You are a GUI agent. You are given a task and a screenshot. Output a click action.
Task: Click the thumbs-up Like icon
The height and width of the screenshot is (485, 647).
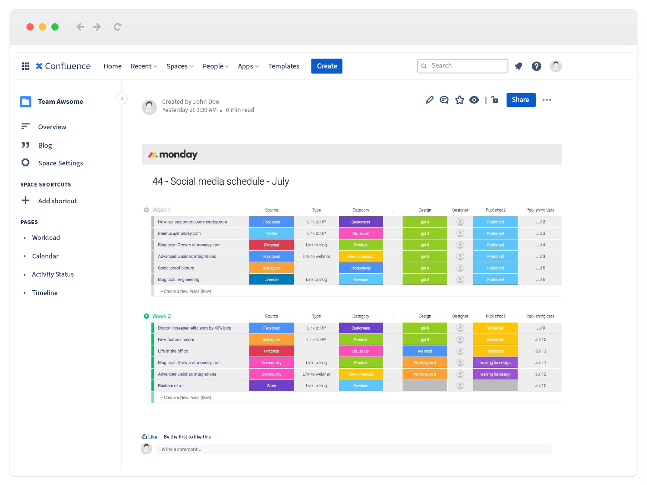click(x=144, y=436)
